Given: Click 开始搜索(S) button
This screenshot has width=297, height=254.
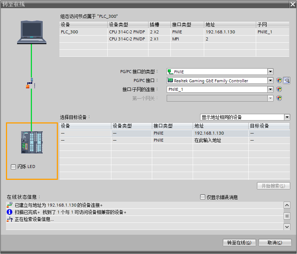Looking at the screenshot, I should coord(273,186).
